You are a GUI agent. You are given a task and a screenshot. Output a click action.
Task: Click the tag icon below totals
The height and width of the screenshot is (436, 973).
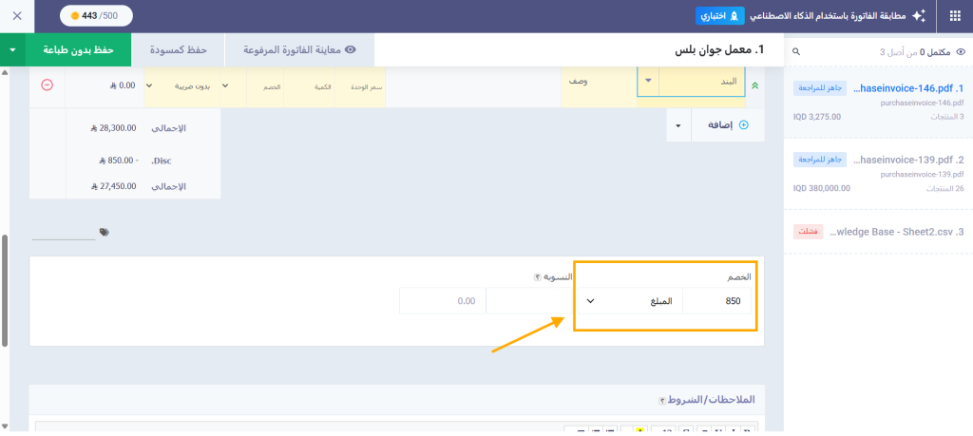pyautogui.click(x=104, y=232)
